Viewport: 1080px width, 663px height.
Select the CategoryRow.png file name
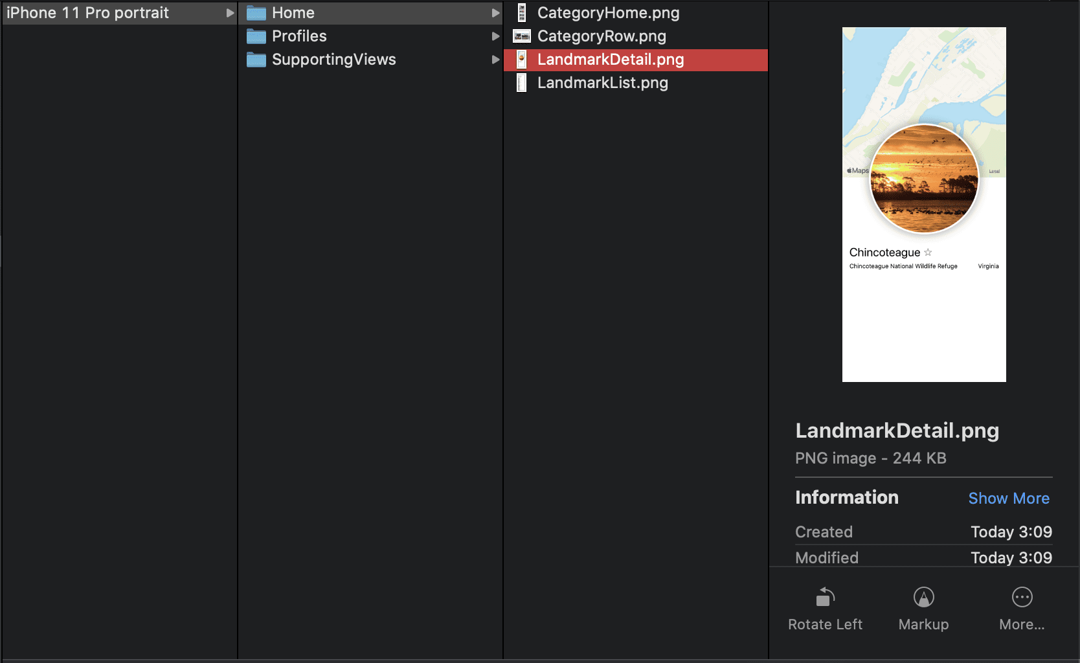[602, 36]
